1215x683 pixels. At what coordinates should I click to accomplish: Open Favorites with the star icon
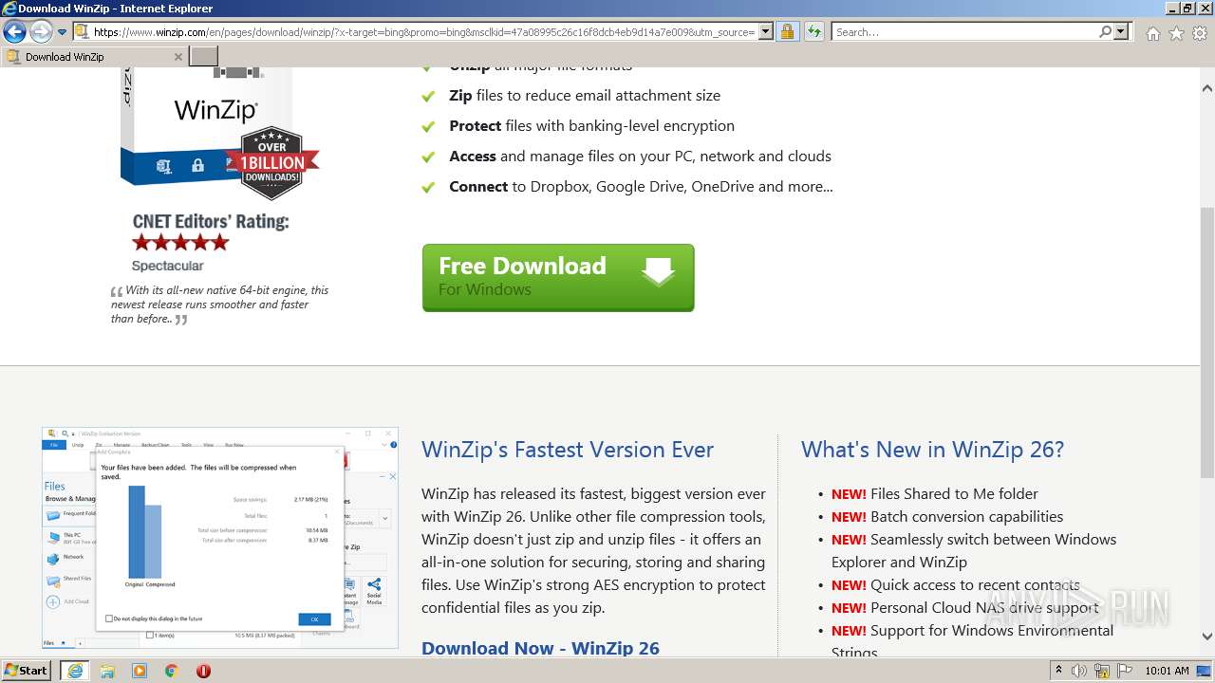(x=1176, y=33)
